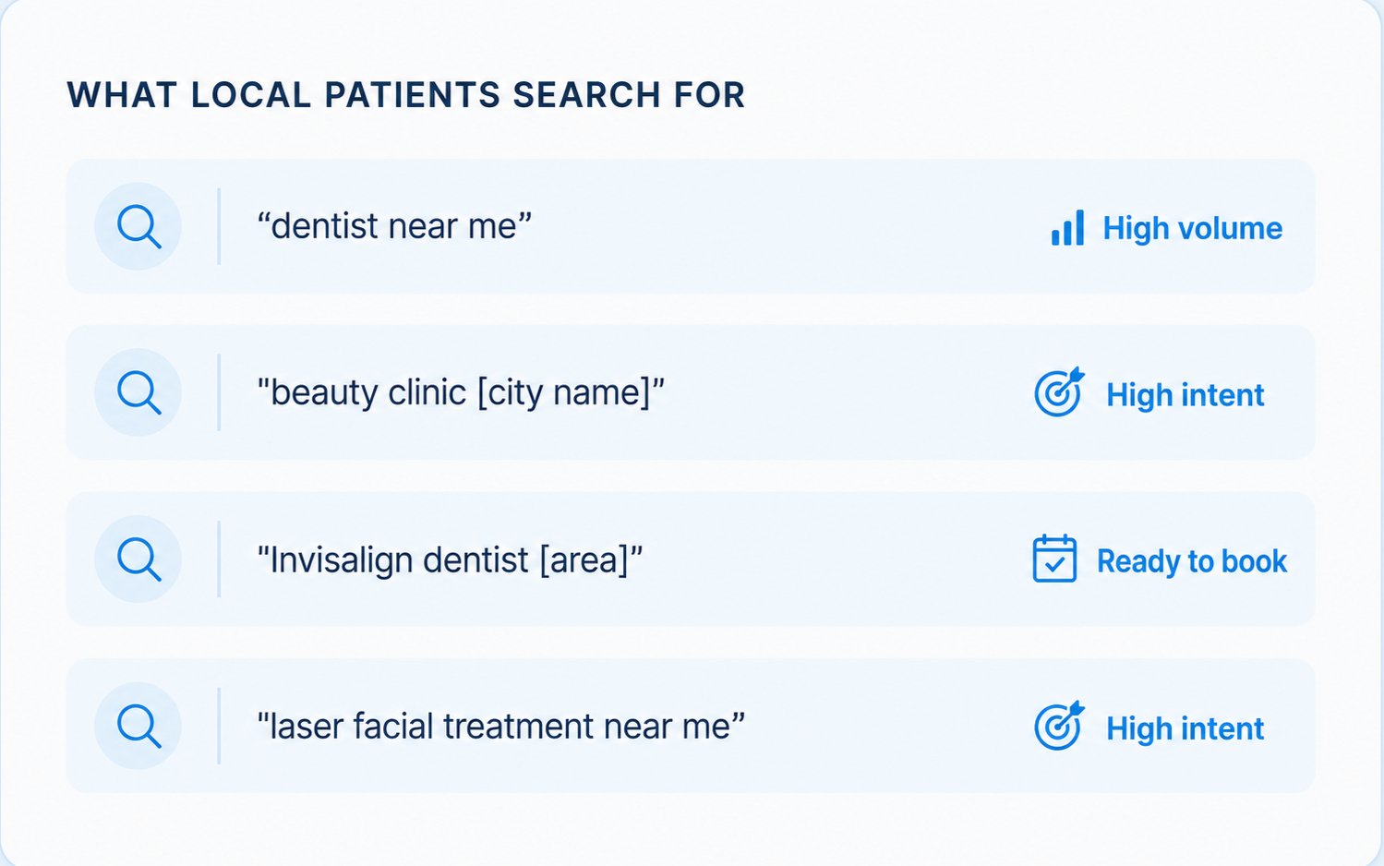Image resolution: width=1384 pixels, height=866 pixels.
Task: Click the "Ready to book" label
Action: pos(1191,561)
